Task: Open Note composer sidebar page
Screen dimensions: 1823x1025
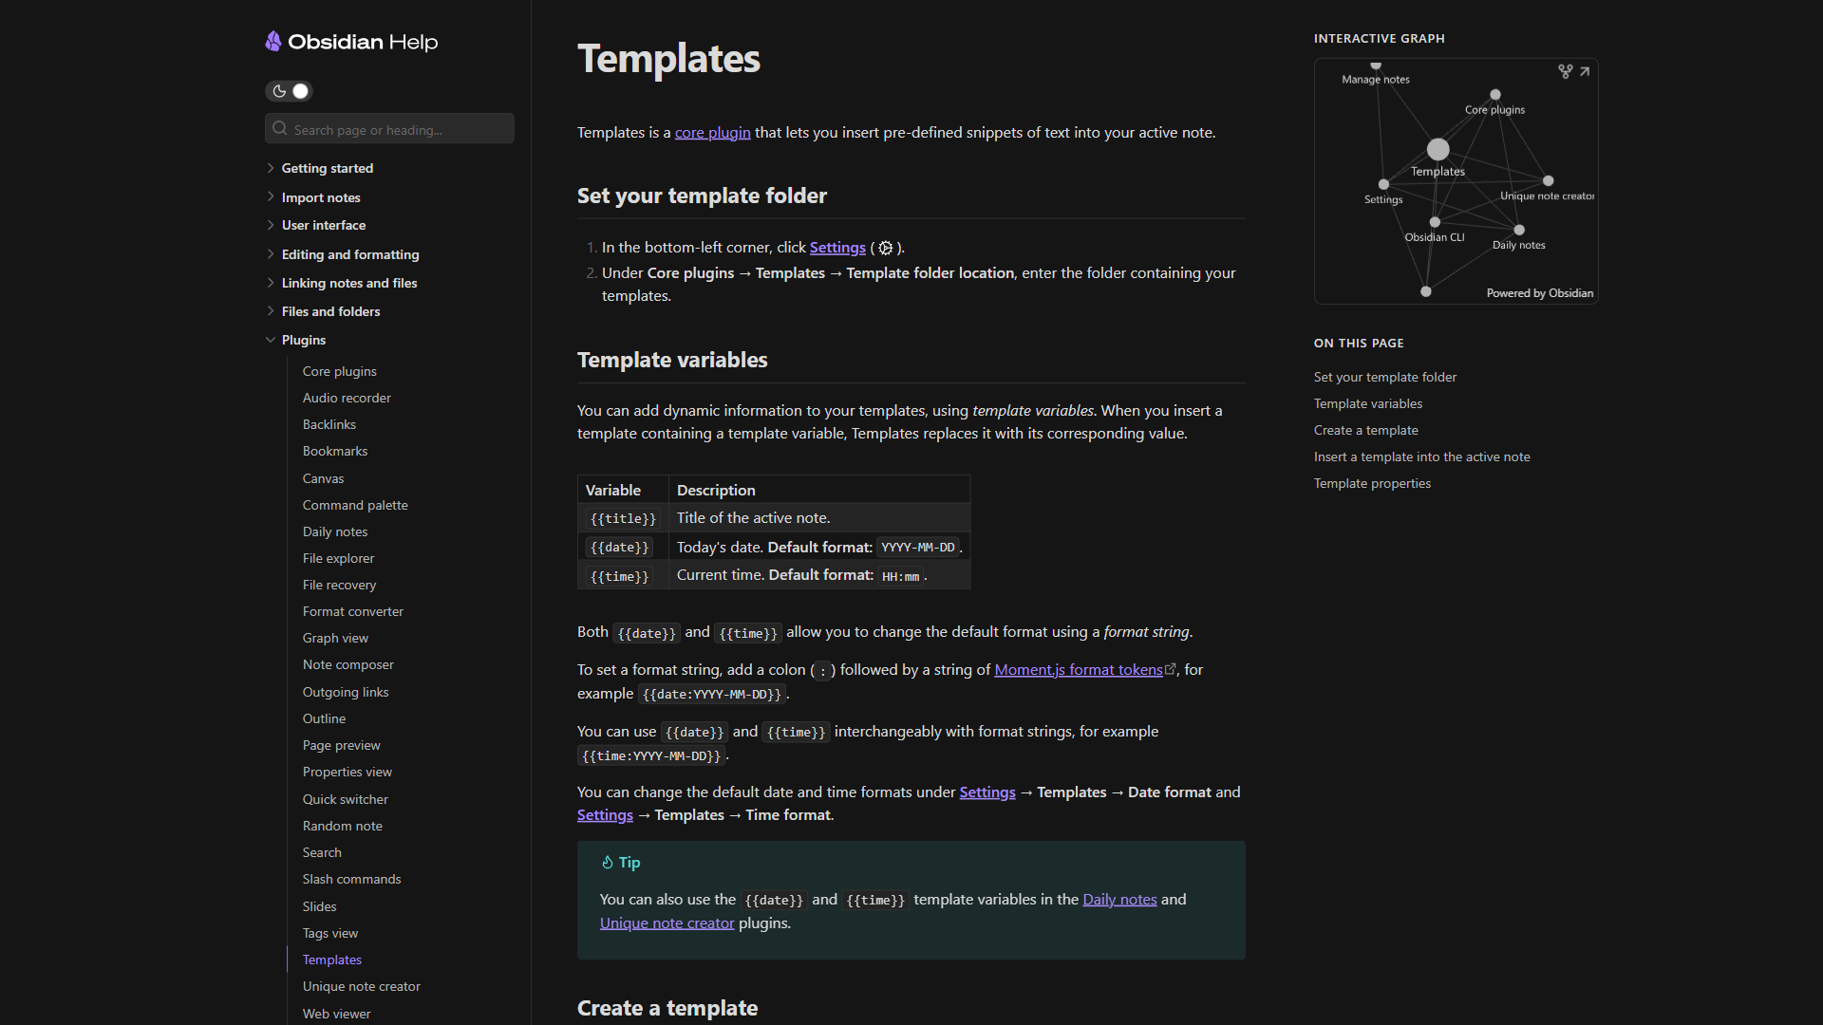Action: pyautogui.click(x=348, y=664)
